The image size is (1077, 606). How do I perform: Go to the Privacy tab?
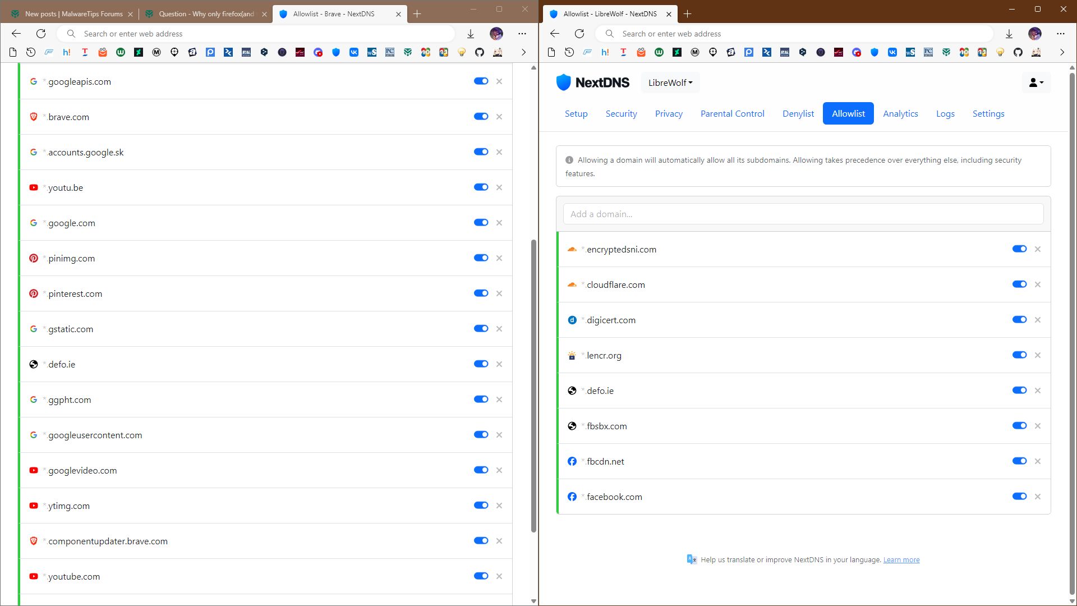[669, 113]
